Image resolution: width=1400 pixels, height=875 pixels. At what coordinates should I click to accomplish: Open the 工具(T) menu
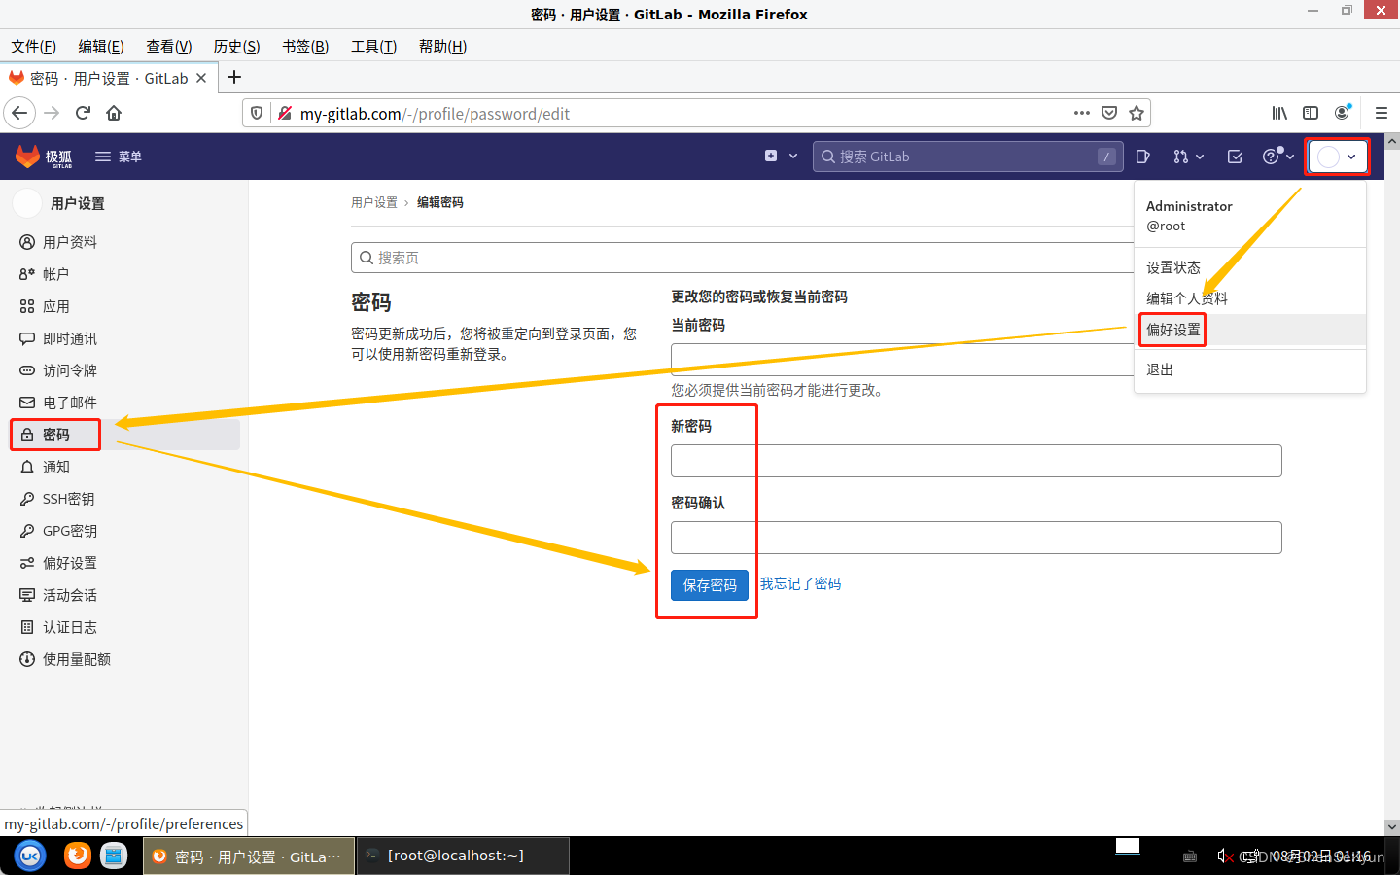(x=373, y=46)
